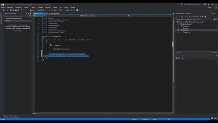Click the bookmark toolbar icon
The width and height of the screenshot is (218, 123).
(x=77, y=10)
